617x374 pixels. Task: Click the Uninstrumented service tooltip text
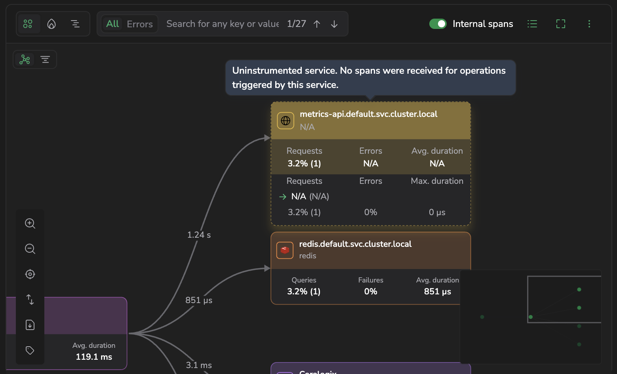[369, 78]
